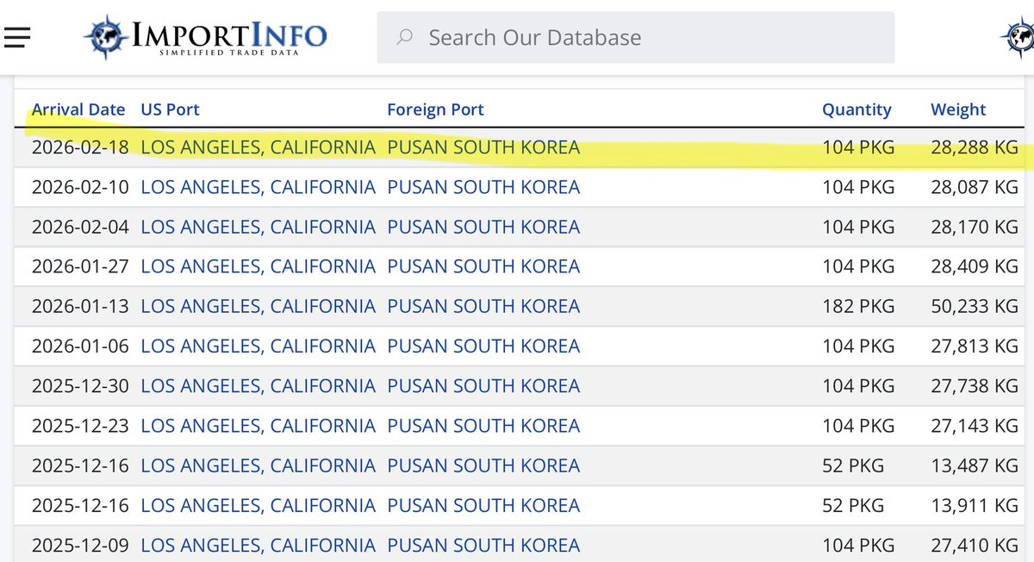Select the arrival date 2026-01-06

80,346
